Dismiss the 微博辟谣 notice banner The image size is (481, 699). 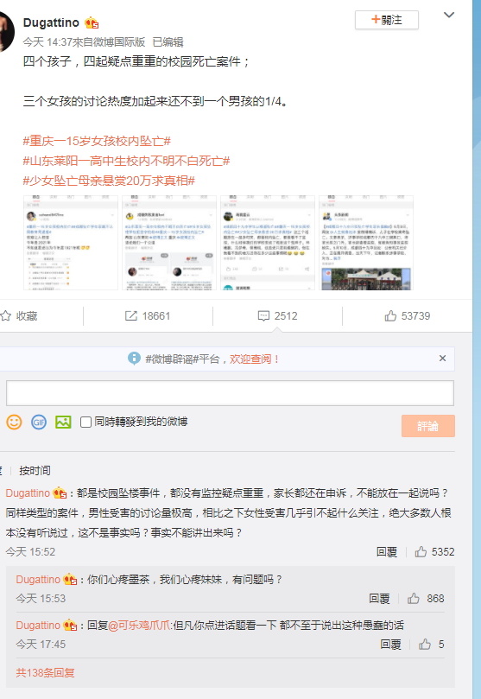[442, 359]
